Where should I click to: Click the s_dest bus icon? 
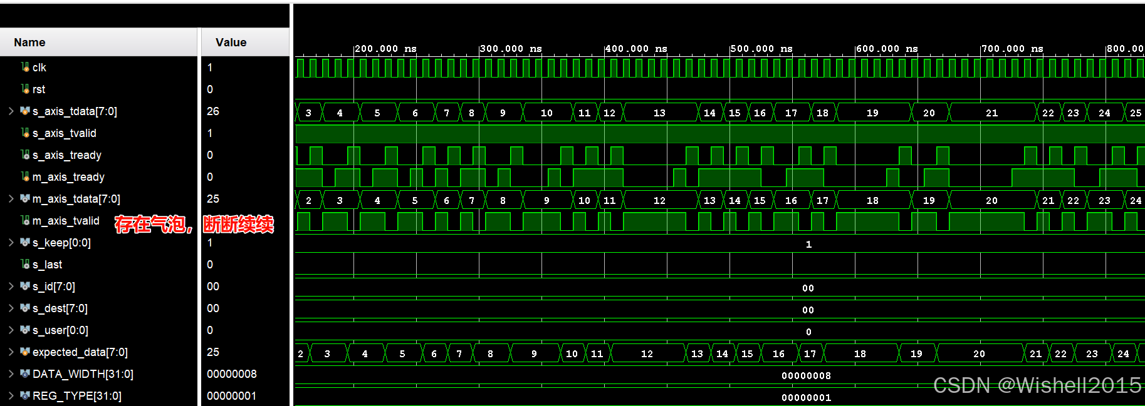coord(25,308)
